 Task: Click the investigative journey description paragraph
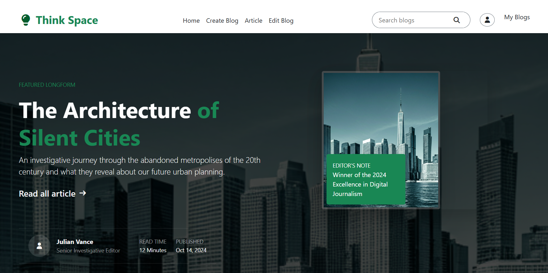point(139,166)
